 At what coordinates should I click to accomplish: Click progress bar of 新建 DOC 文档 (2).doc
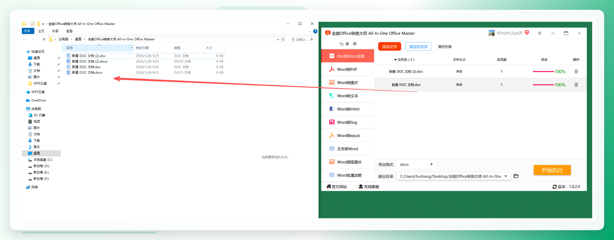543,72
